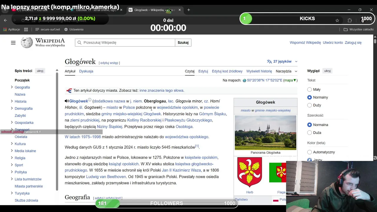Click the speaker pronunciation icon before Głogówek
This screenshot has width=377, height=212.
pos(67,101)
